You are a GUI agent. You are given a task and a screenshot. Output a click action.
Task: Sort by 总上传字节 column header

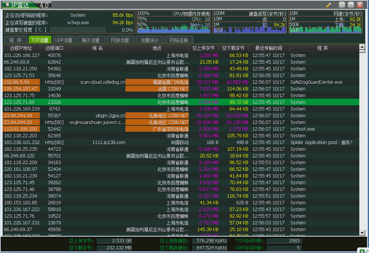203,48
